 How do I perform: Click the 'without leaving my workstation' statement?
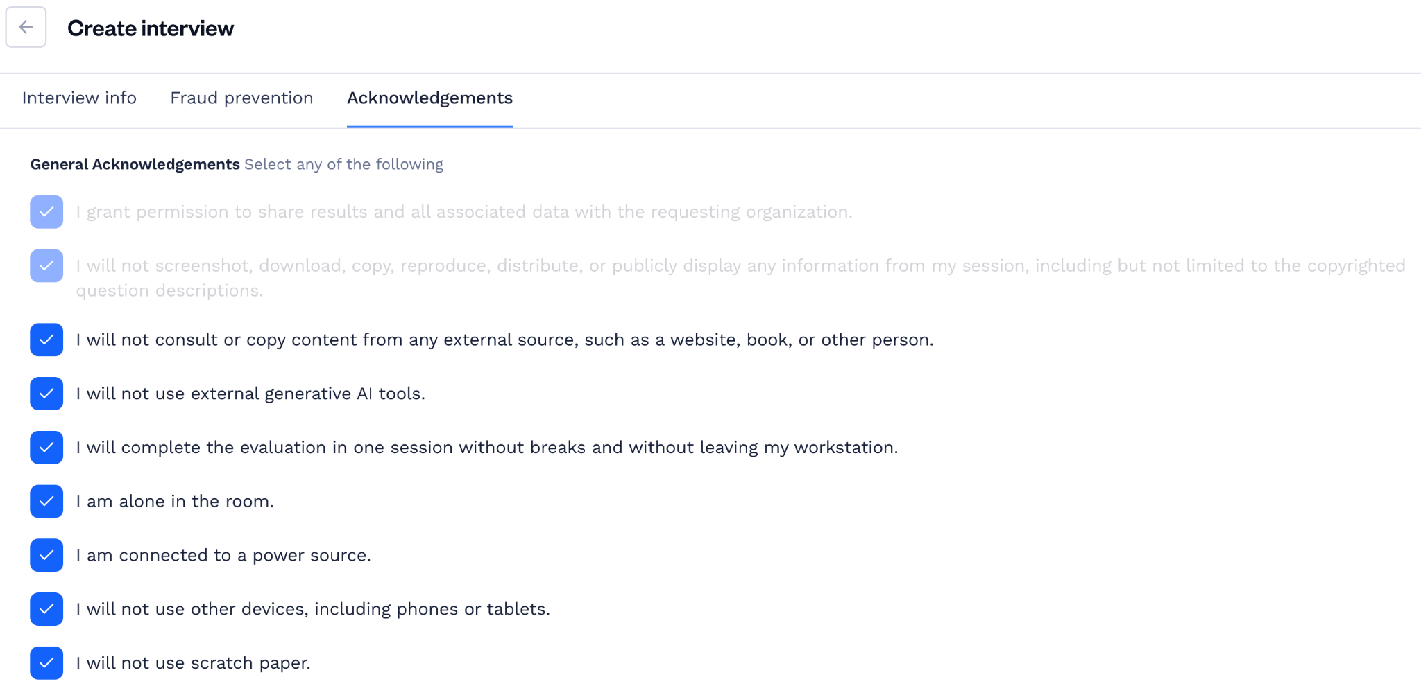coord(487,448)
